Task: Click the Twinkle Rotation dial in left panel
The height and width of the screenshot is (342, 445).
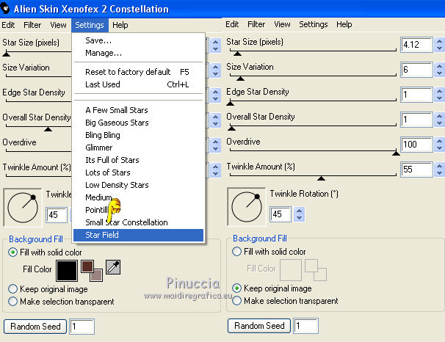Action: [x=23, y=208]
